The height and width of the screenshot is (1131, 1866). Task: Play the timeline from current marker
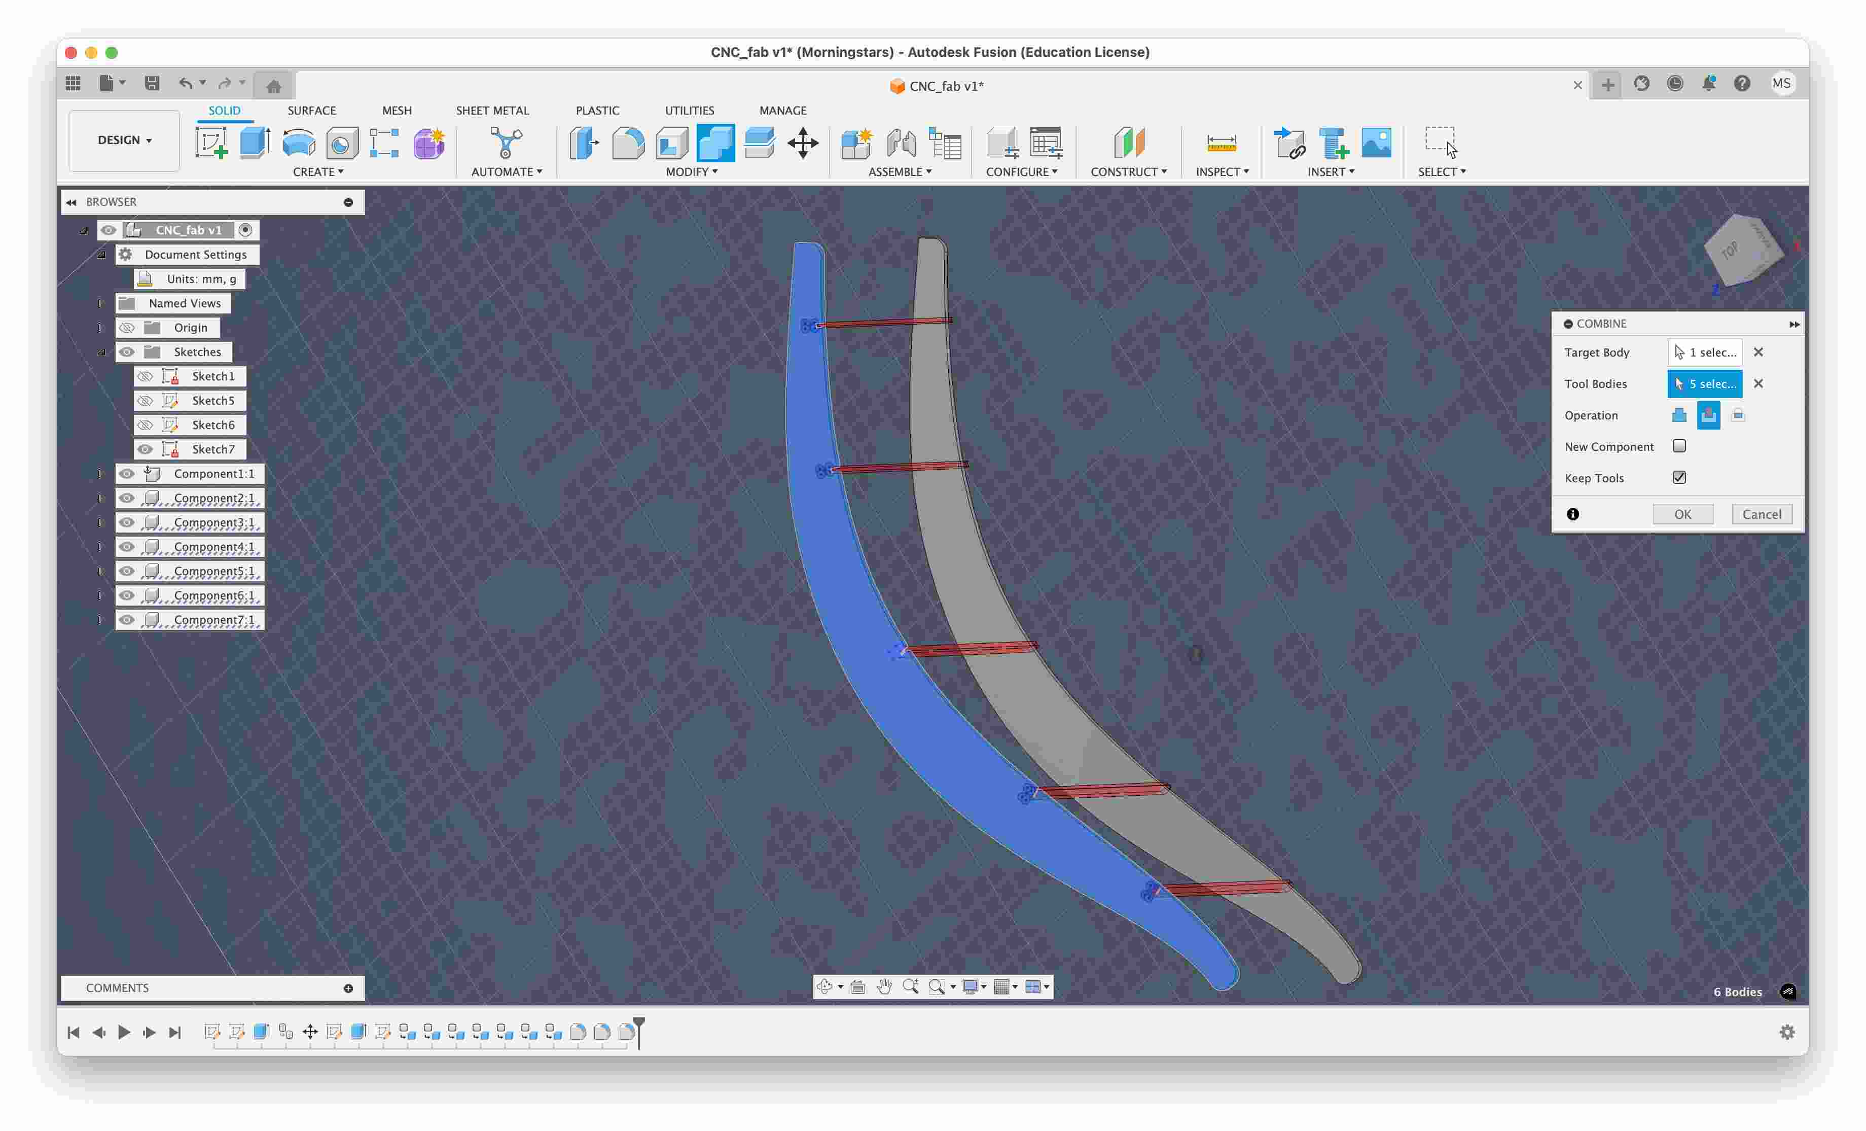point(124,1032)
